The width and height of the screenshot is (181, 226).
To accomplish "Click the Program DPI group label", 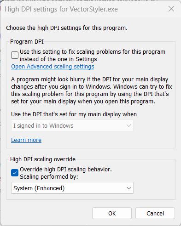I will click(x=27, y=42).
